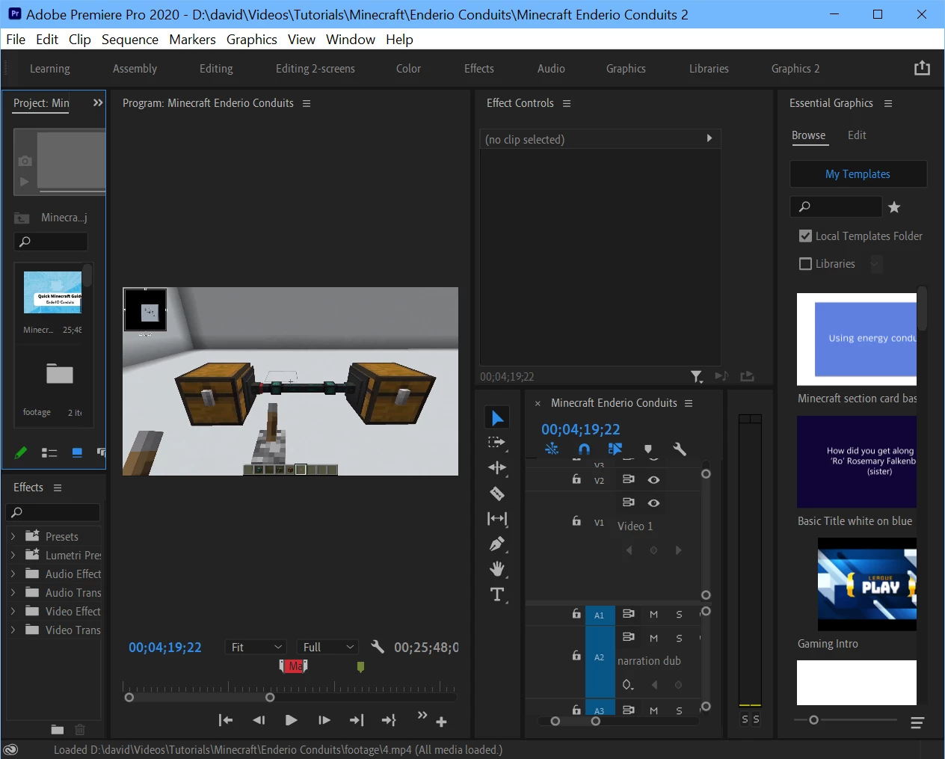Viewport: 945px width, 759px height.
Task: Create new custom bin in Effects panel
Action: (x=58, y=729)
